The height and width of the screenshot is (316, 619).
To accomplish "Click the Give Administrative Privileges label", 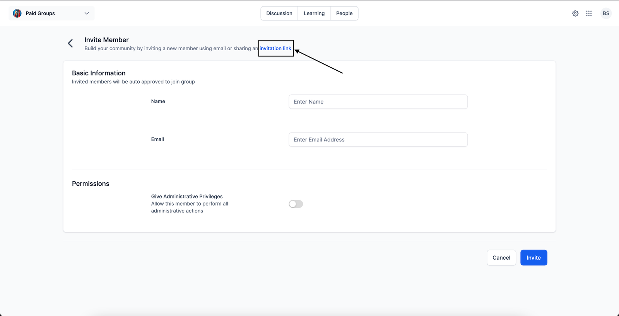I will [187, 197].
